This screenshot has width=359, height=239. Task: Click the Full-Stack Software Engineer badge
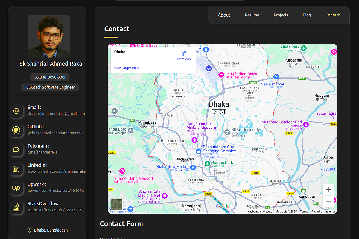pos(50,87)
